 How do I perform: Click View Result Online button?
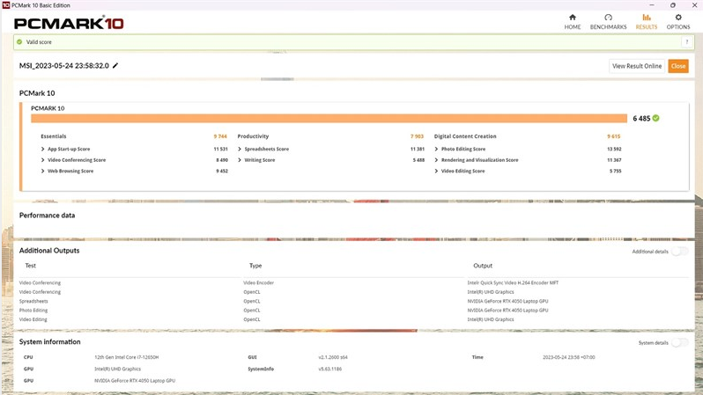click(x=637, y=66)
